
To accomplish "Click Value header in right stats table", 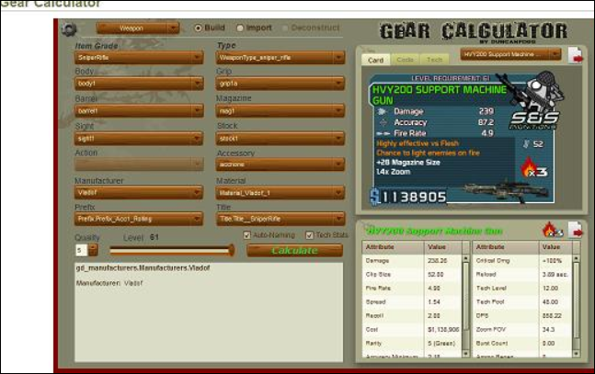I will 555,247.
